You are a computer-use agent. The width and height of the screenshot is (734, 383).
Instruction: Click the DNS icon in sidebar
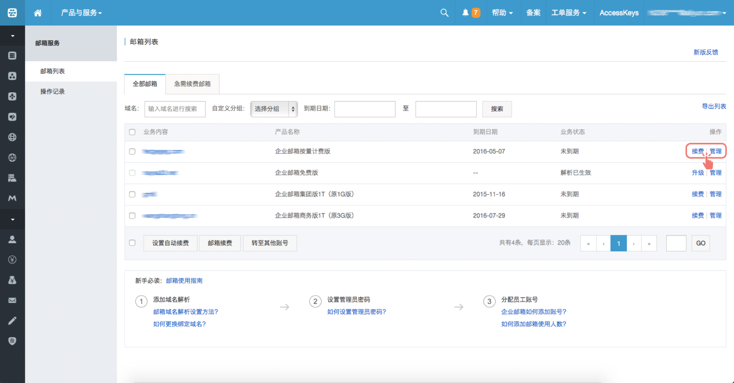point(12,158)
